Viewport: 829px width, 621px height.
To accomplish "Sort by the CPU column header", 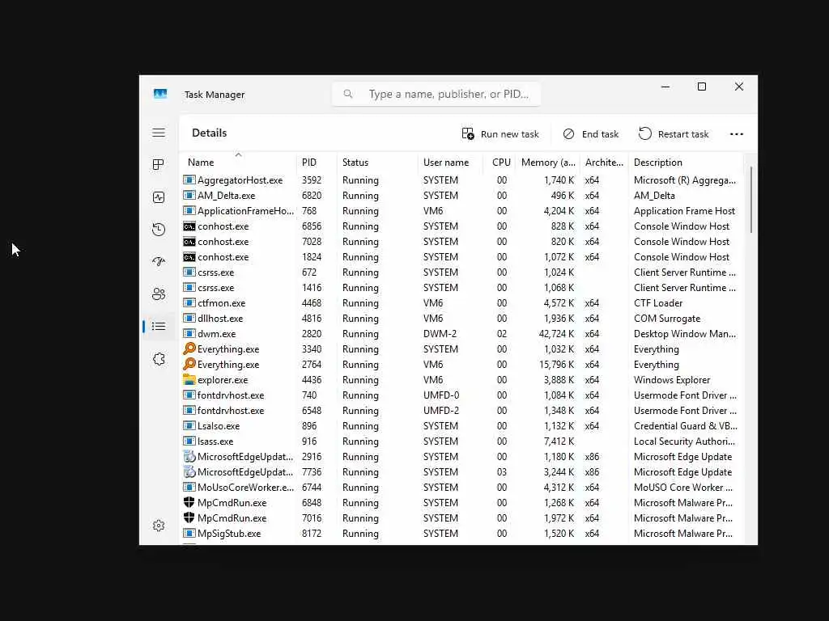I will point(500,162).
